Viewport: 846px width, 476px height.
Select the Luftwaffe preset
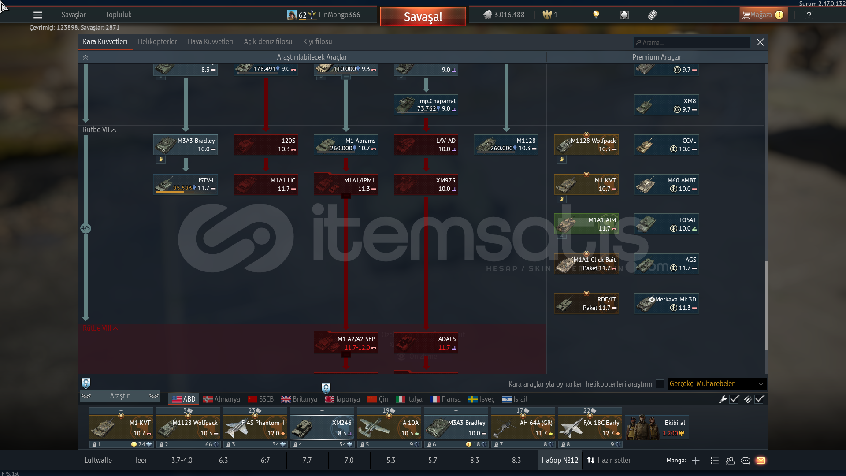(98, 460)
